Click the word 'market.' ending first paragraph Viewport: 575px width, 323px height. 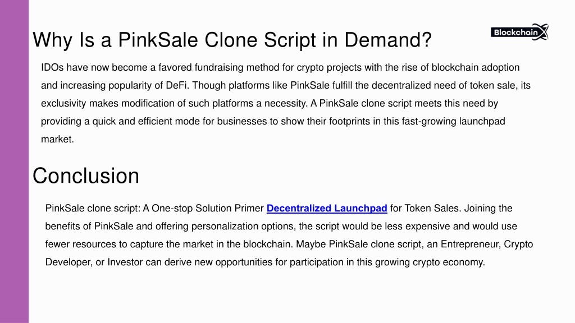tap(58, 139)
